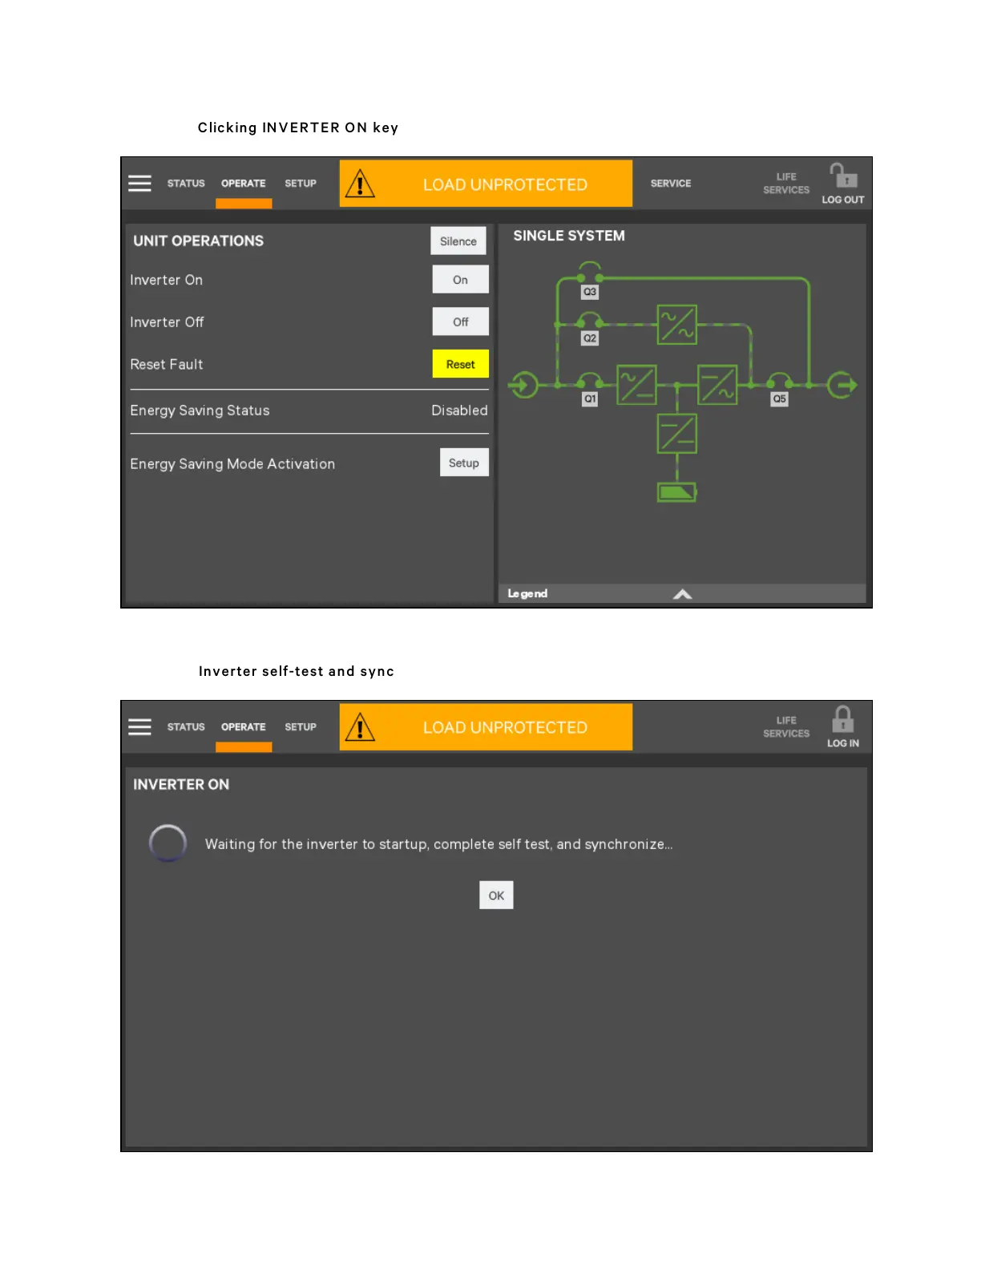Open hamburger menu in Inverter On screen
Image resolution: width=981 pixels, height=1270 pixels.
pyautogui.click(x=139, y=726)
